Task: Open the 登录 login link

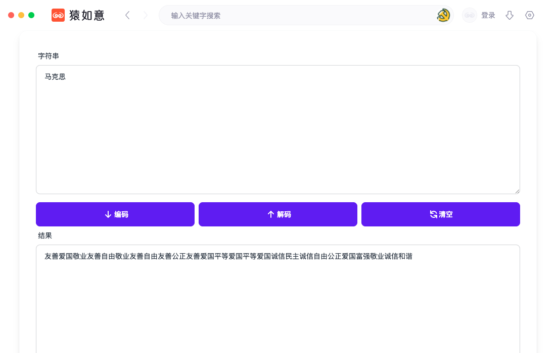Action: 488,15
